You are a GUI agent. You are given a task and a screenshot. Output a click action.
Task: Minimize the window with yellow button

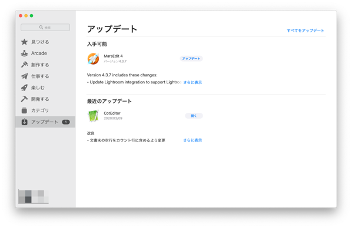[x=26, y=16]
